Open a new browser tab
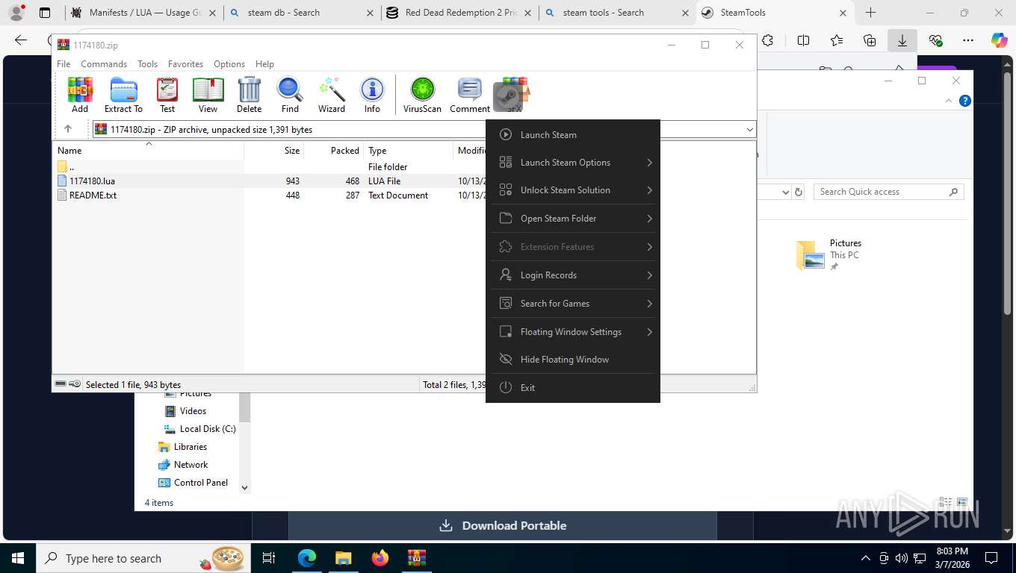This screenshot has height=573, width=1016. click(870, 13)
